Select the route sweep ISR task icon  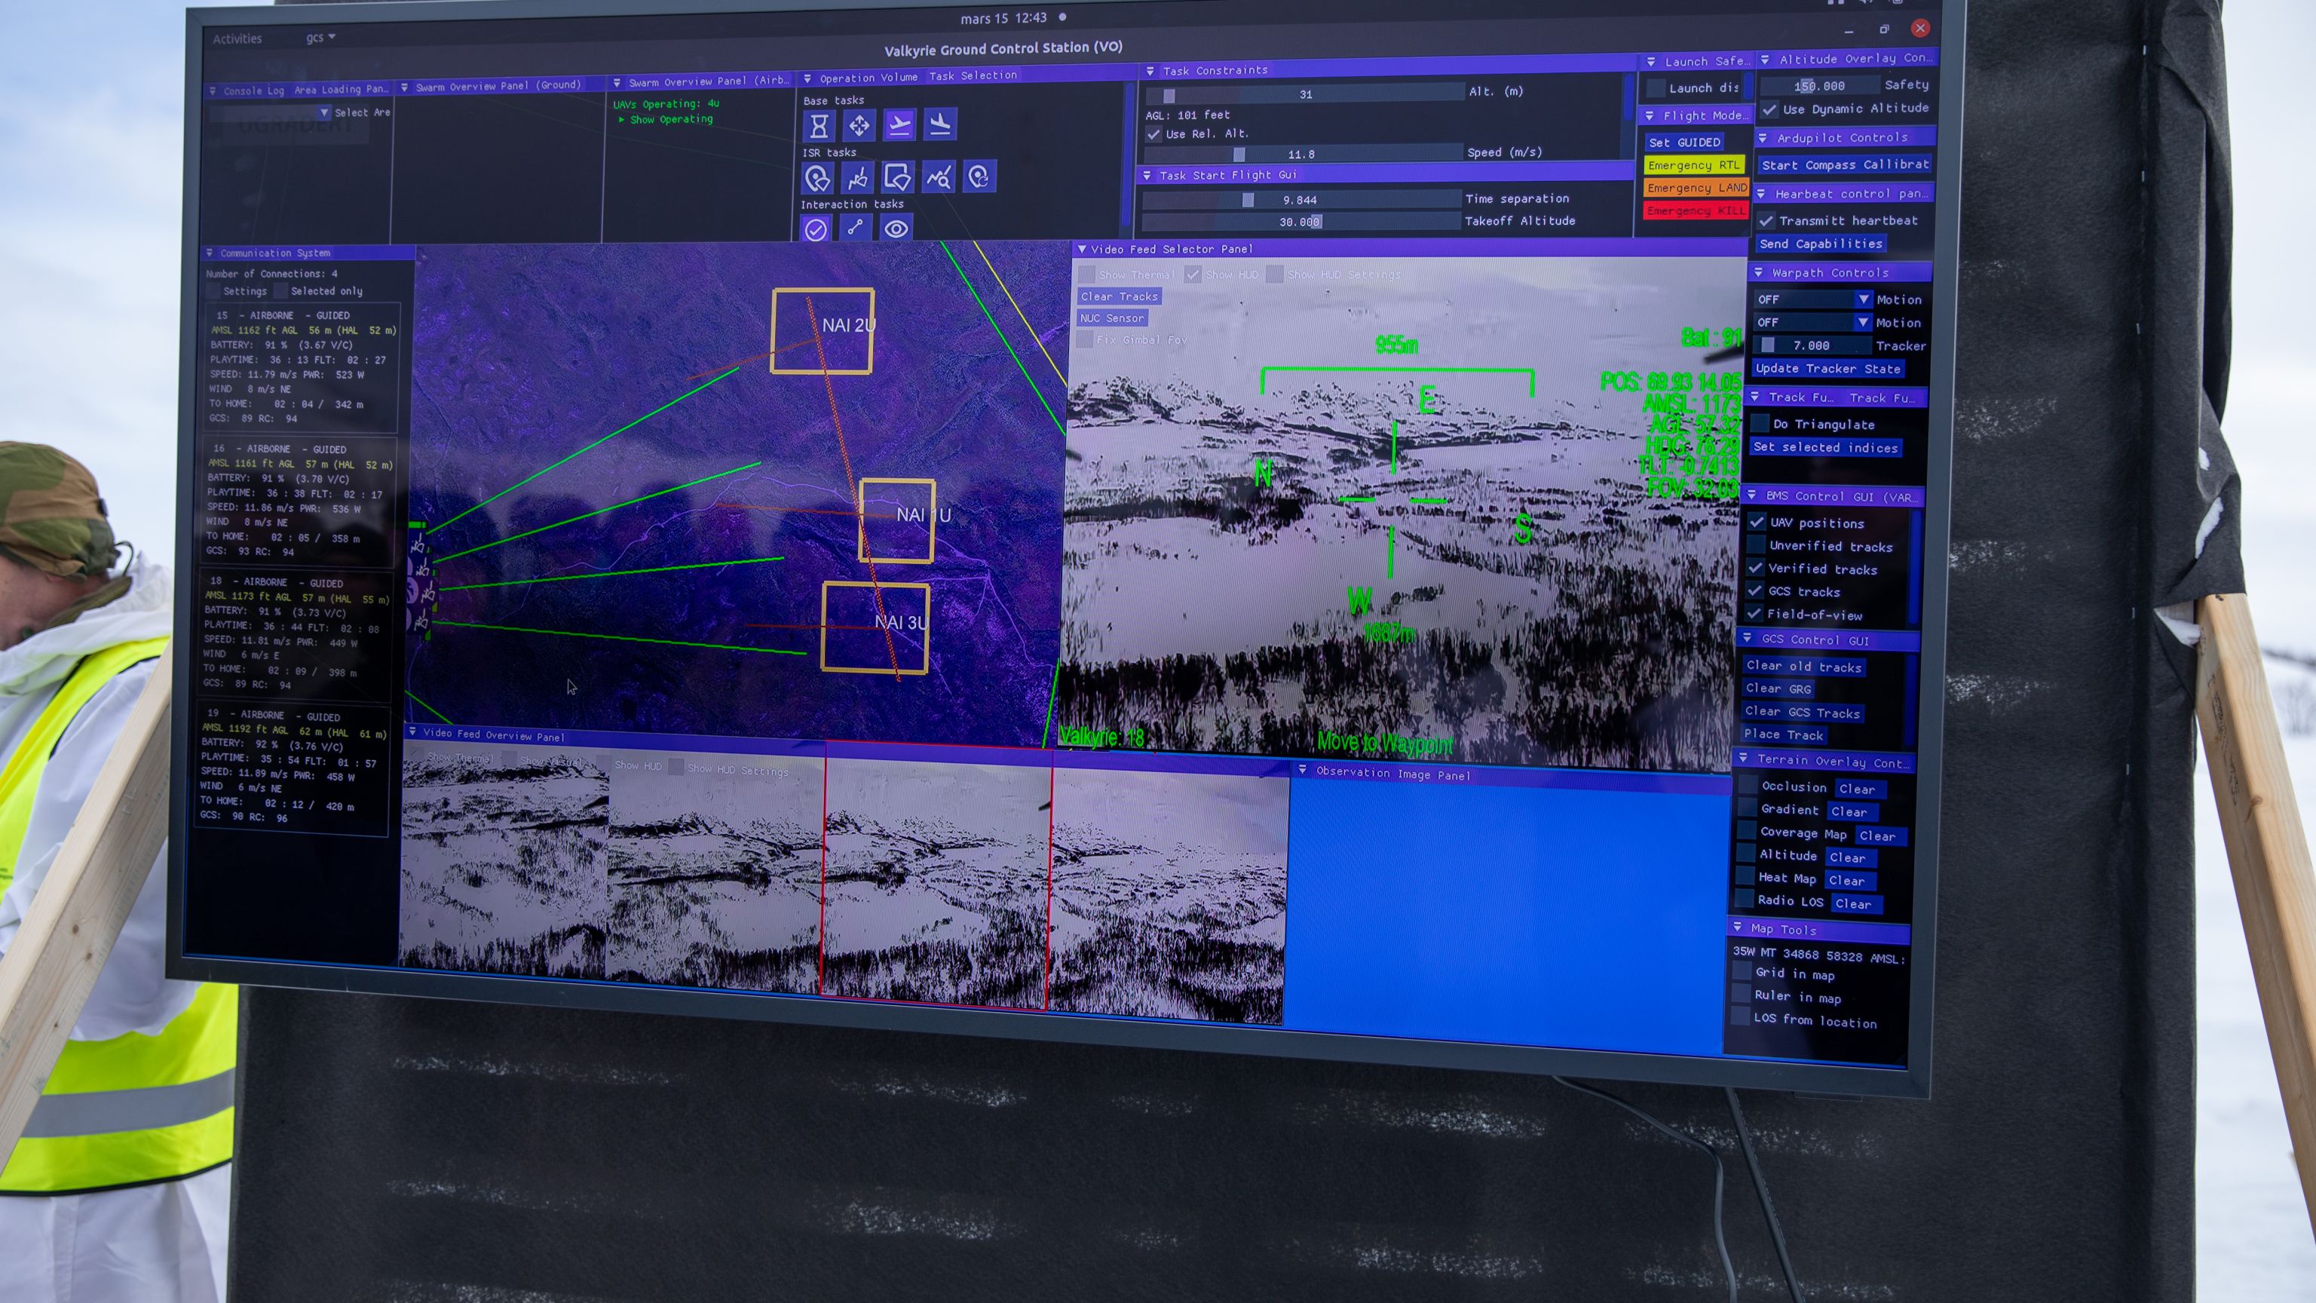click(856, 178)
